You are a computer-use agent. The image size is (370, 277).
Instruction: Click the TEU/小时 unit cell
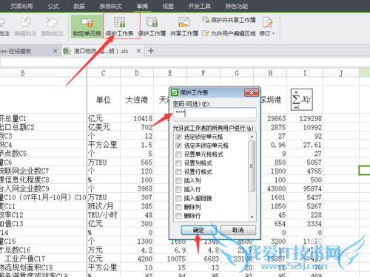tap(104, 215)
